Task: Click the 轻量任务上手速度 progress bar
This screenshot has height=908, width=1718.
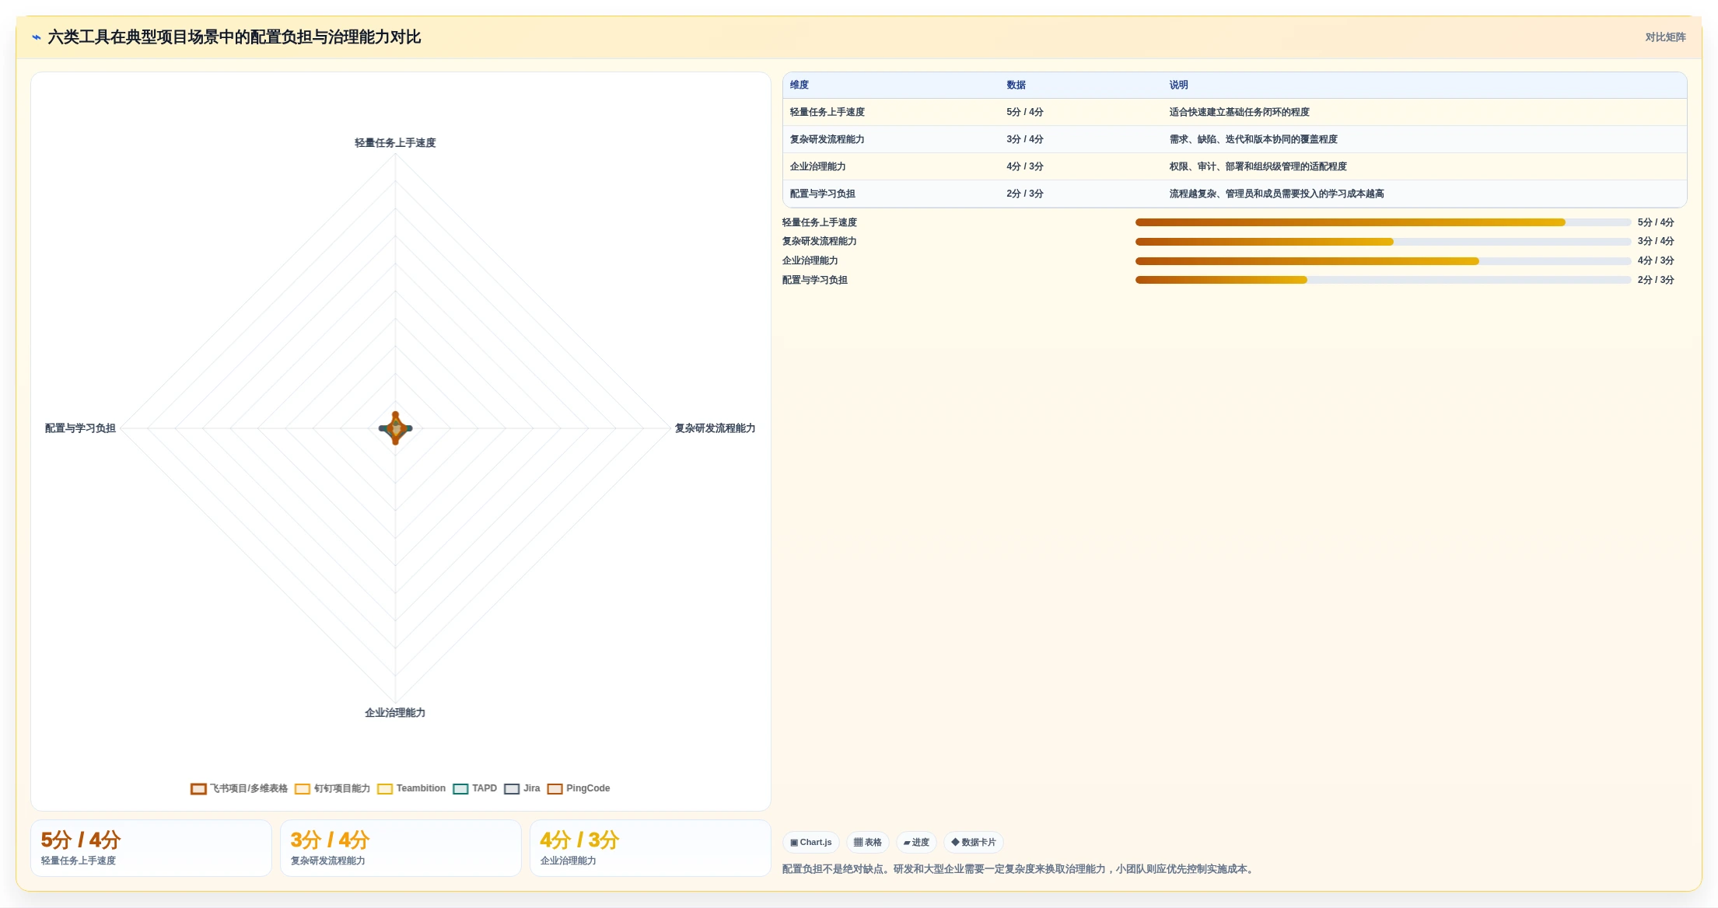Action: coord(1383,222)
